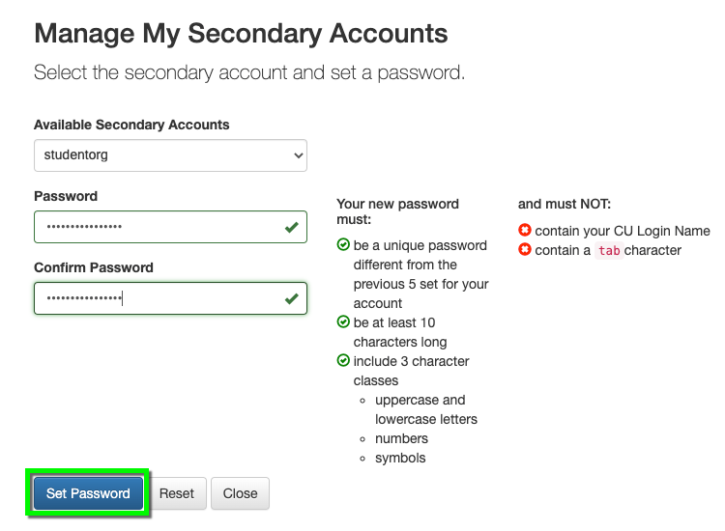Click the dropdown chevron arrow for secondary accounts
725x531 pixels.
[297, 154]
